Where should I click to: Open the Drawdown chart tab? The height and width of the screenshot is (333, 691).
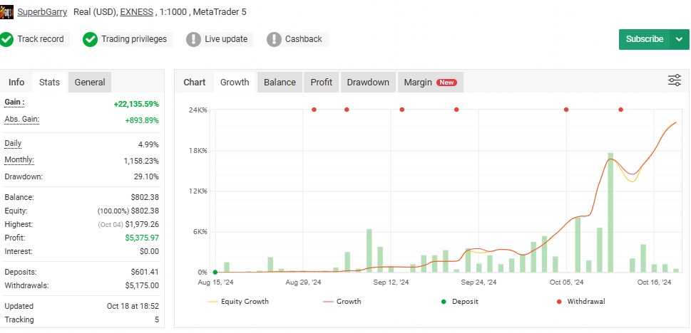tap(368, 83)
